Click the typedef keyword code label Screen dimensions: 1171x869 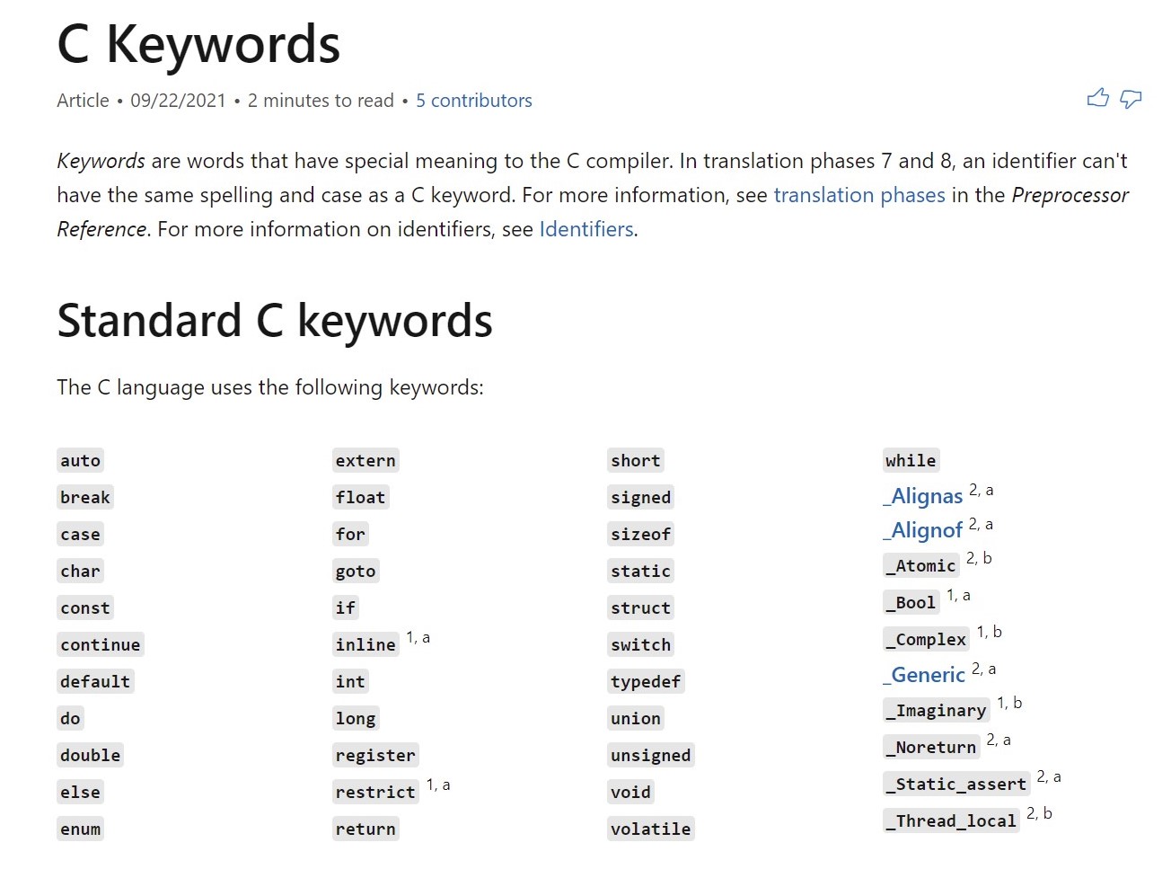pos(645,681)
